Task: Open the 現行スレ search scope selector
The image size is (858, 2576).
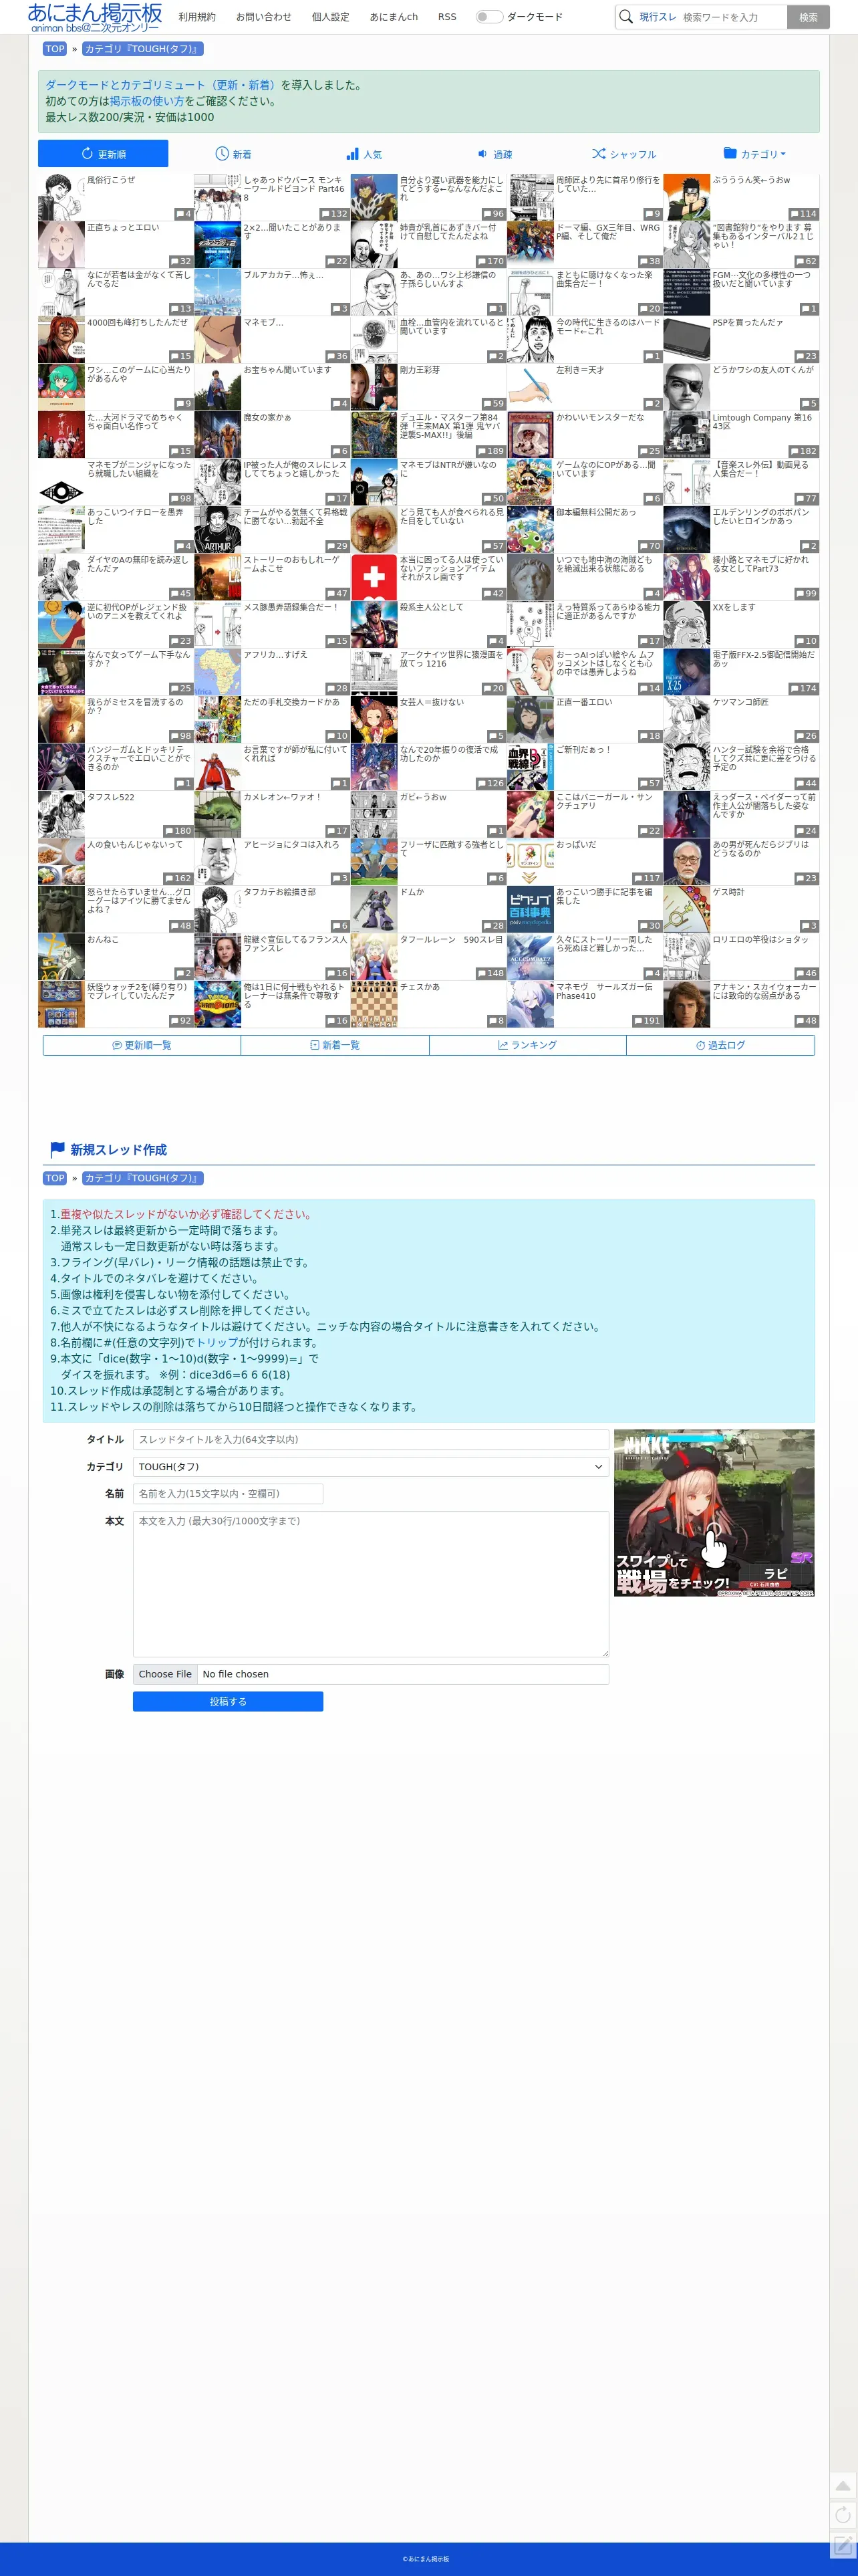Action: 658,17
